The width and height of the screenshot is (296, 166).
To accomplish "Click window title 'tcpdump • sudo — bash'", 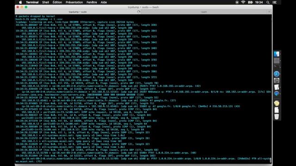I will tap(143, 7).
